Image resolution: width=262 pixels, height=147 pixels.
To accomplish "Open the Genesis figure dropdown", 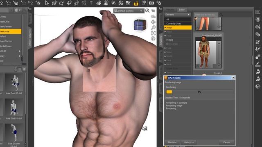I will pos(178,15).
